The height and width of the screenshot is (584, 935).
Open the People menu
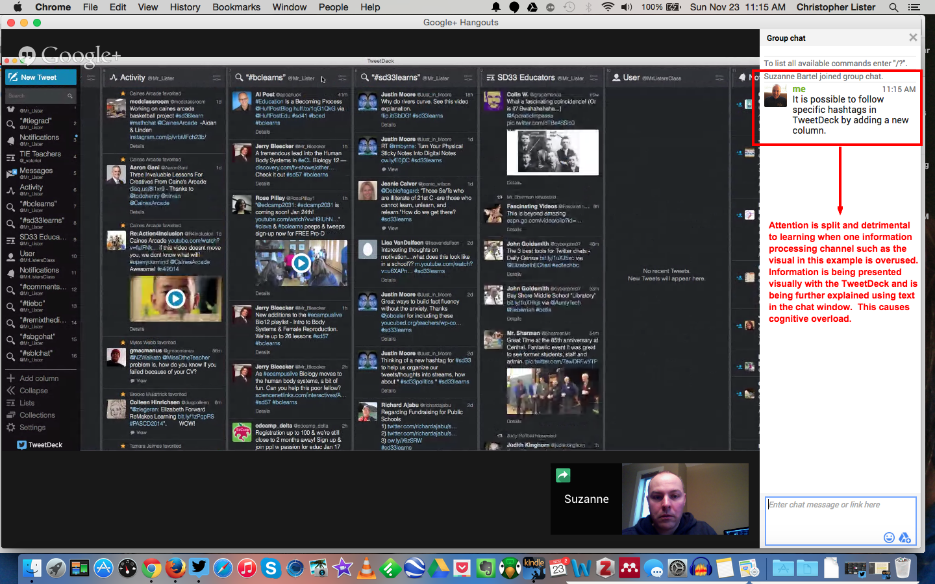coord(334,7)
